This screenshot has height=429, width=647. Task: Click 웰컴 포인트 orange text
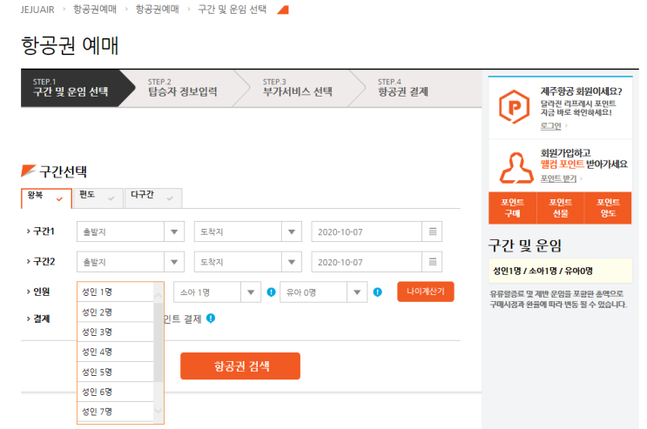pos(562,164)
